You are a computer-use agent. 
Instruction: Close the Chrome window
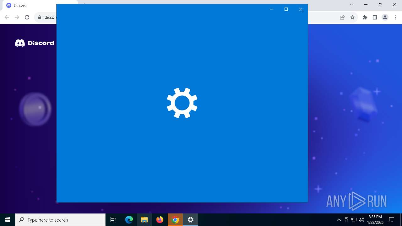(x=395, y=4)
